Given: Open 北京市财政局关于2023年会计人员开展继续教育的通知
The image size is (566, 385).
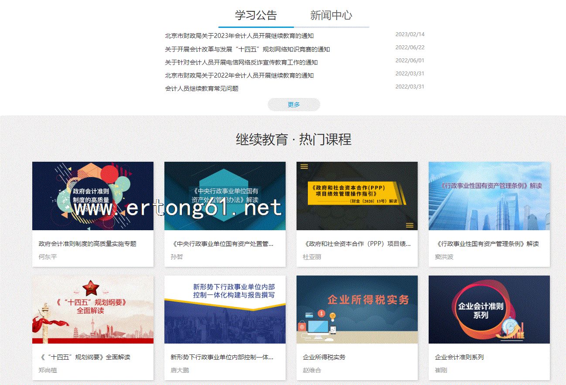Looking at the screenshot, I should click(239, 36).
